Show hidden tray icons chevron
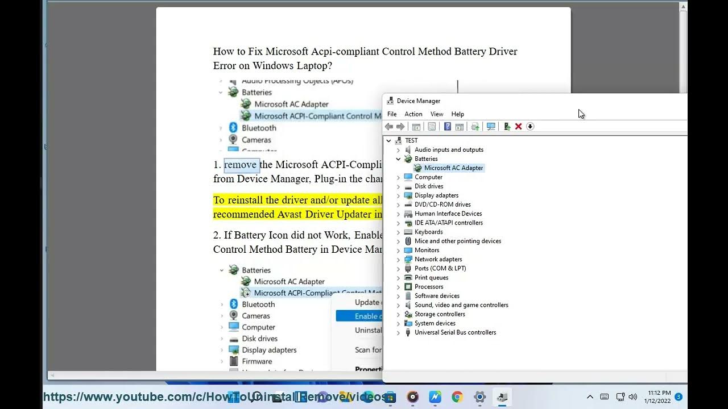Image resolution: width=728 pixels, height=409 pixels. (x=590, y=397)
